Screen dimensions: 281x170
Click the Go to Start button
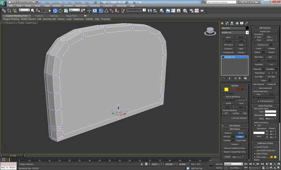click(x=246, y=164)
